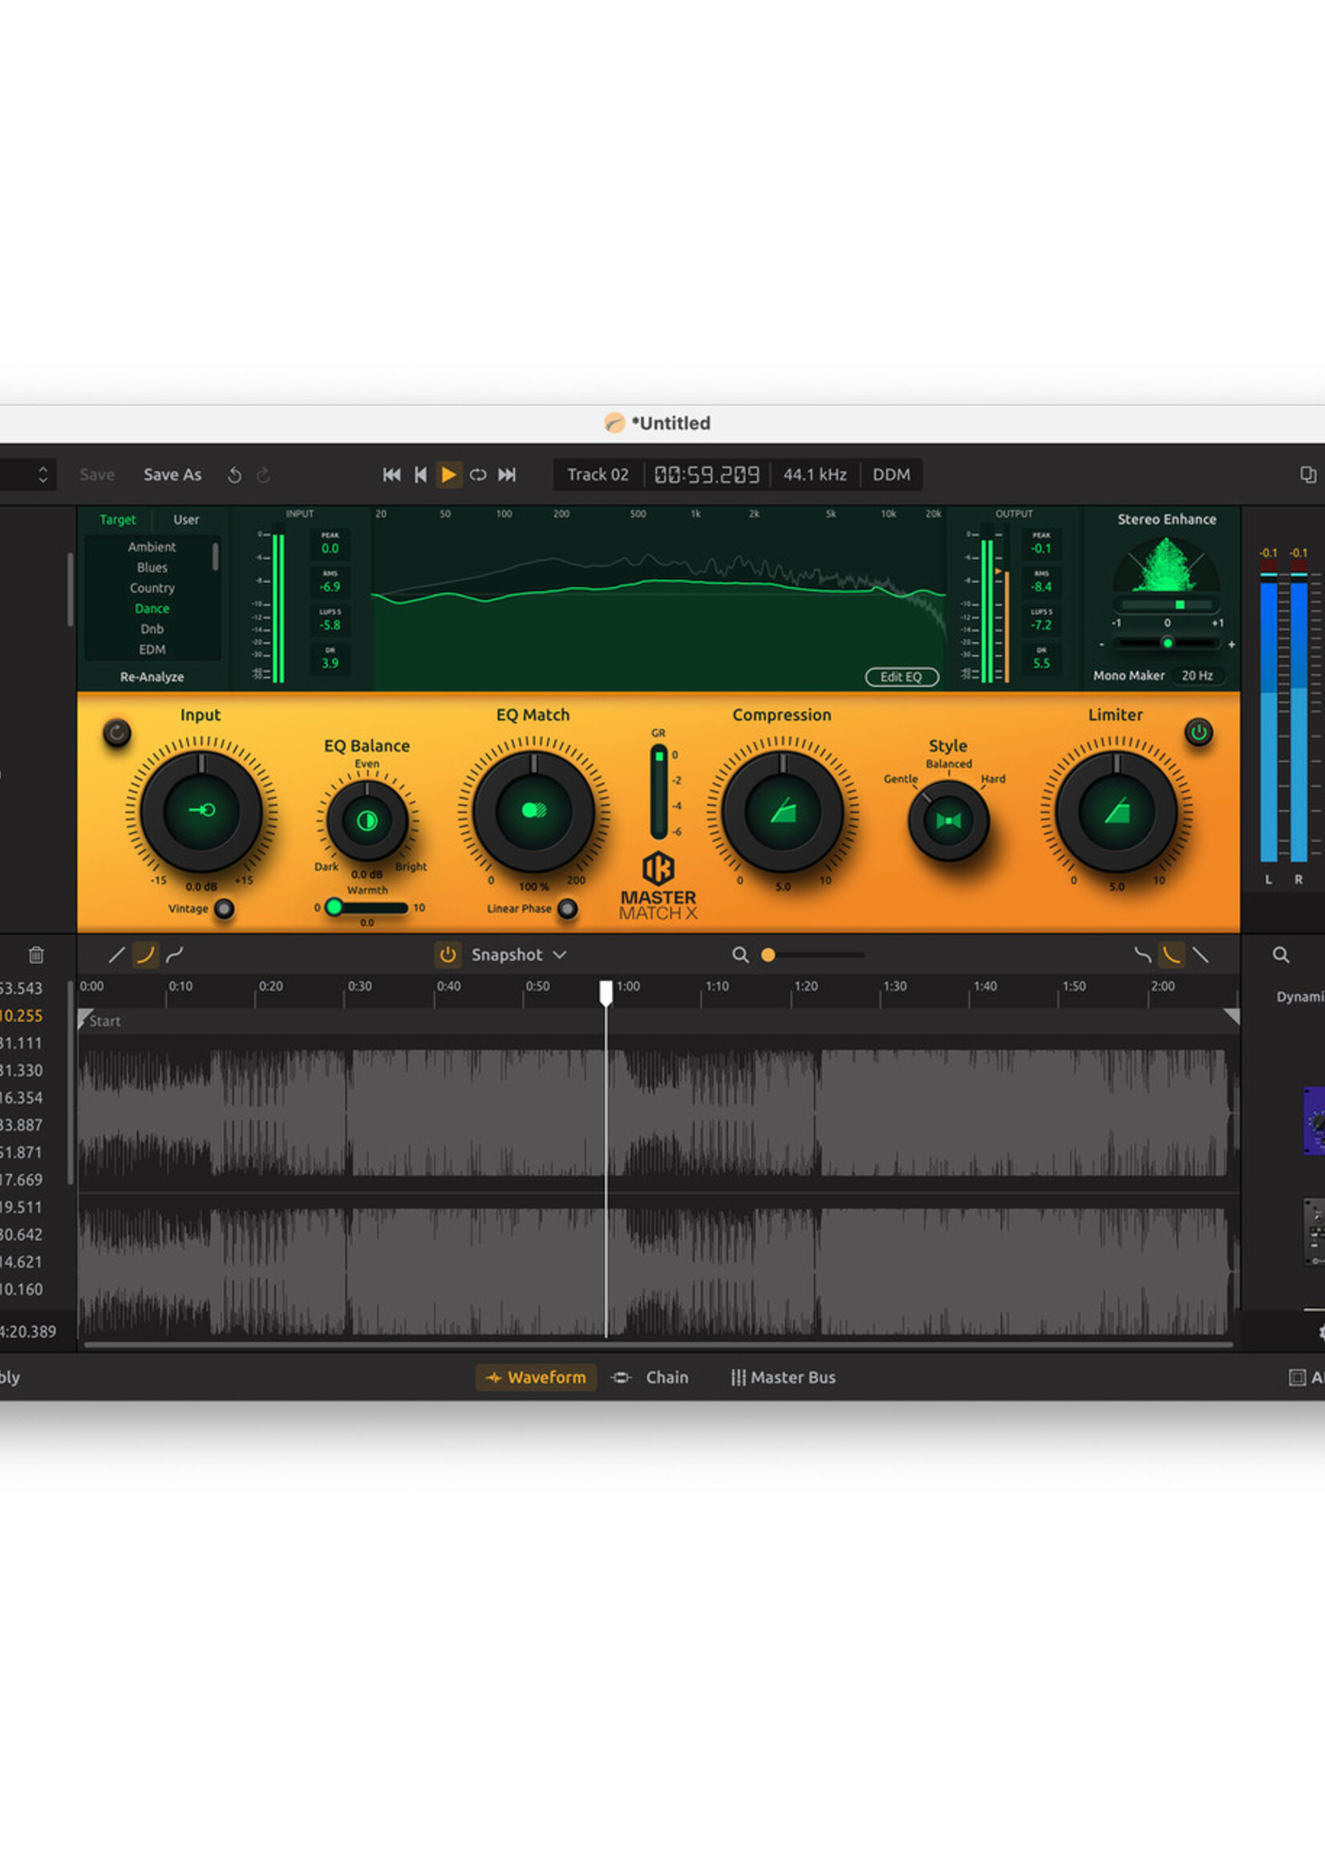Click the Limiter knob
The height and width of the screenshot is (1855, 1325).
click(x=1116, y=811)
